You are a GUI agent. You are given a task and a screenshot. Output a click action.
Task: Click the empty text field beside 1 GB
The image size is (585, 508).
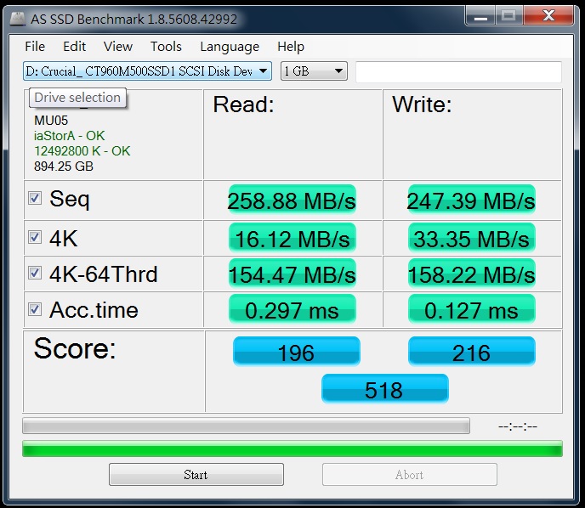coord(458,71)
